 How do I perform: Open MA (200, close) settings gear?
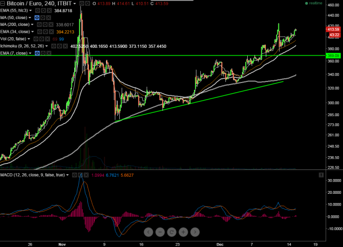45,25
